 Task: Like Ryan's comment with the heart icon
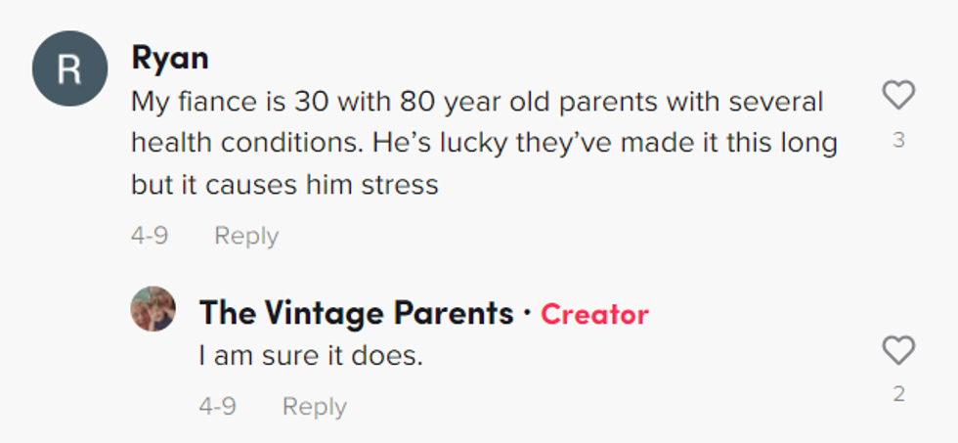point(898,95)
